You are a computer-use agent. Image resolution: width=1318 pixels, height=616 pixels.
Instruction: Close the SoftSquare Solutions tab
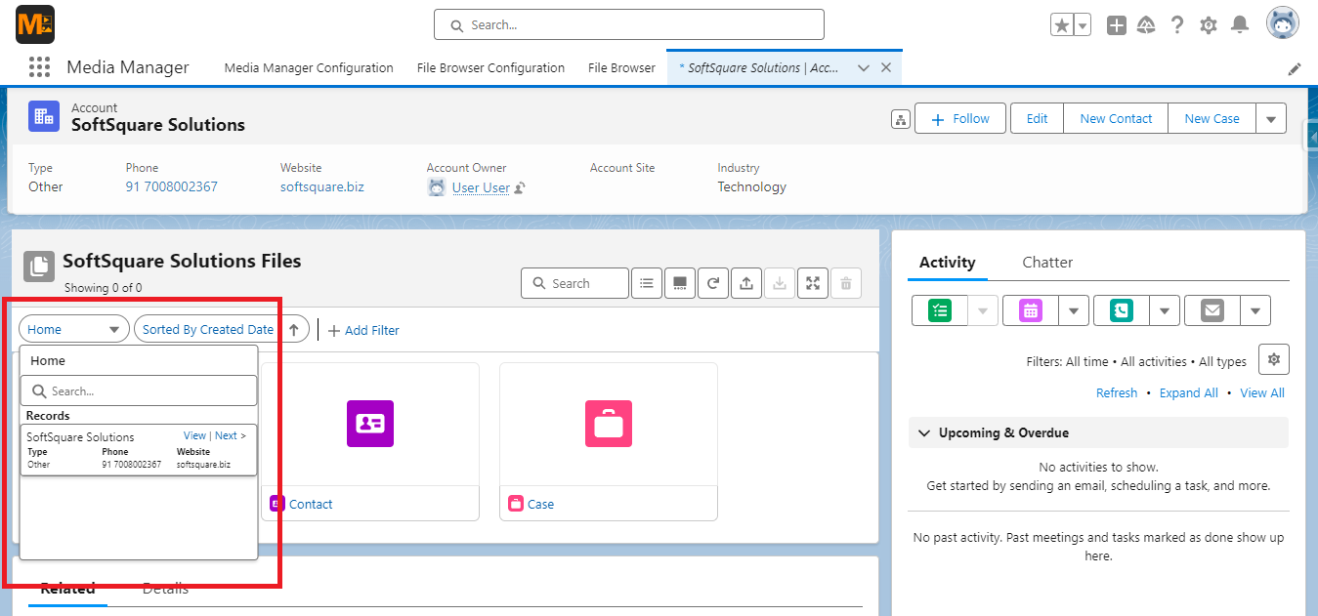click(886, 68)
